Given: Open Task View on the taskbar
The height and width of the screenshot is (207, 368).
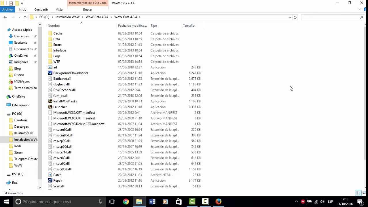Looking at the screenshot, I should point(112,202).
